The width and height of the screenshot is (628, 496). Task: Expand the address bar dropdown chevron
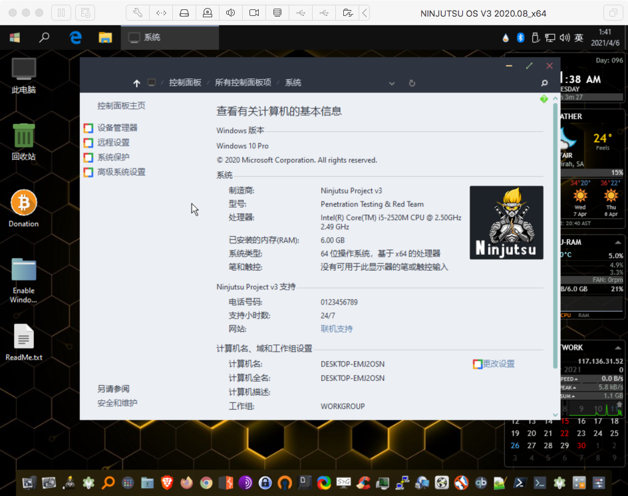pyautogui.click(x=392, y=82)
